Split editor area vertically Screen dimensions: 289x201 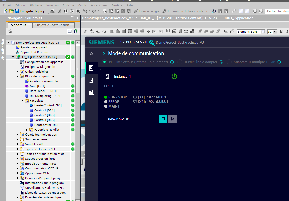pos(247,11)
